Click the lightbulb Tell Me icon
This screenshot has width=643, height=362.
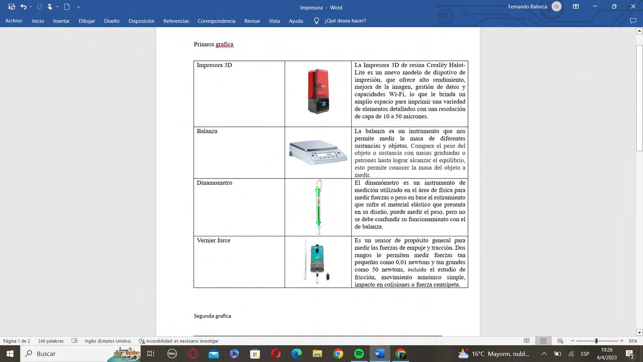pyautogui.click(x=316, y=21)
